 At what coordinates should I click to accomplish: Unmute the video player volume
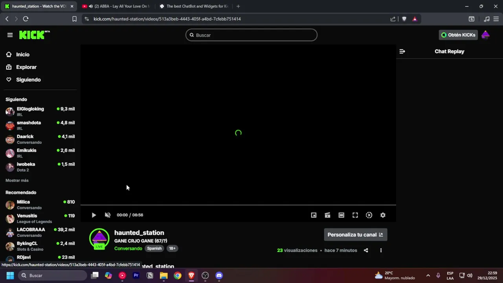click(107, 215)
